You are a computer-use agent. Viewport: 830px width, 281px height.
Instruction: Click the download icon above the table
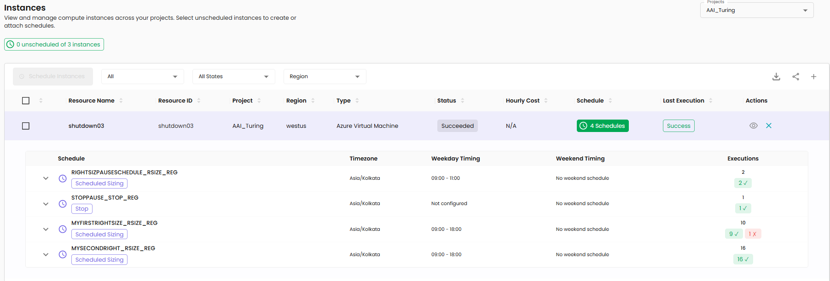tap(776, 77)
